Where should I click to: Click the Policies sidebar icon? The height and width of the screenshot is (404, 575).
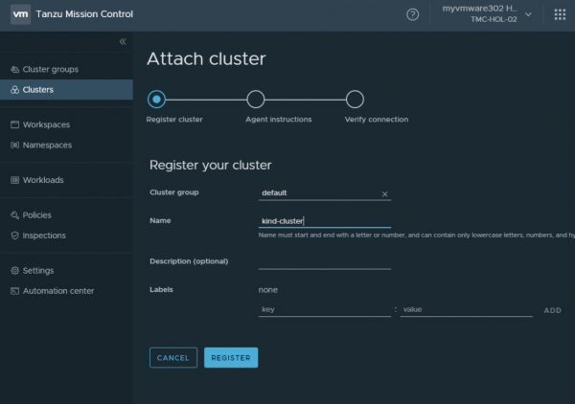point(14,215)
